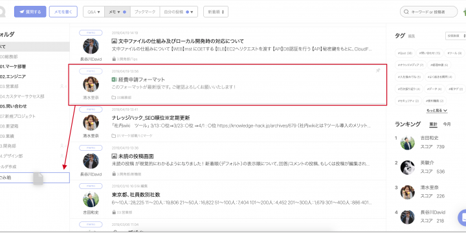Switch to the ブックマーク tab

click(145, 12)
